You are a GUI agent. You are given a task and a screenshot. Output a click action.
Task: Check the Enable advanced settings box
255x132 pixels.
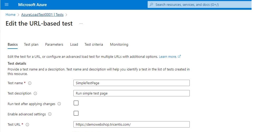tap(76, 114)
